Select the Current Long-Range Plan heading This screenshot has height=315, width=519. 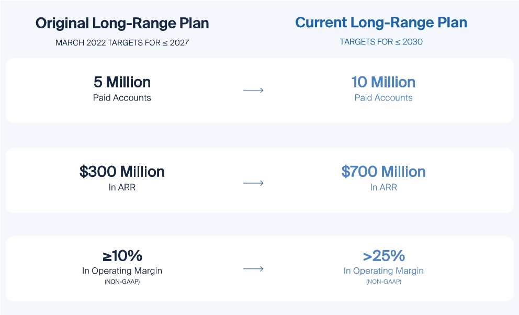pos(381,22)
